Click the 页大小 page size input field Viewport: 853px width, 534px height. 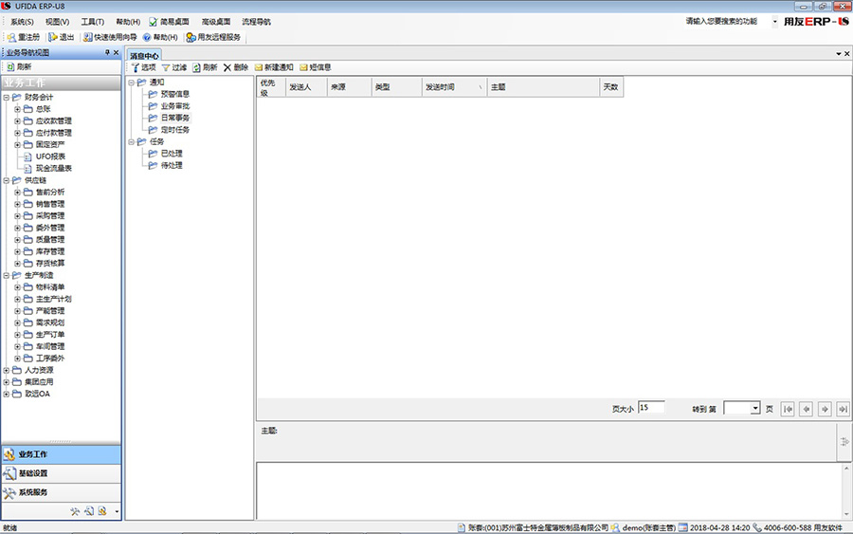[x=650, y=407]
